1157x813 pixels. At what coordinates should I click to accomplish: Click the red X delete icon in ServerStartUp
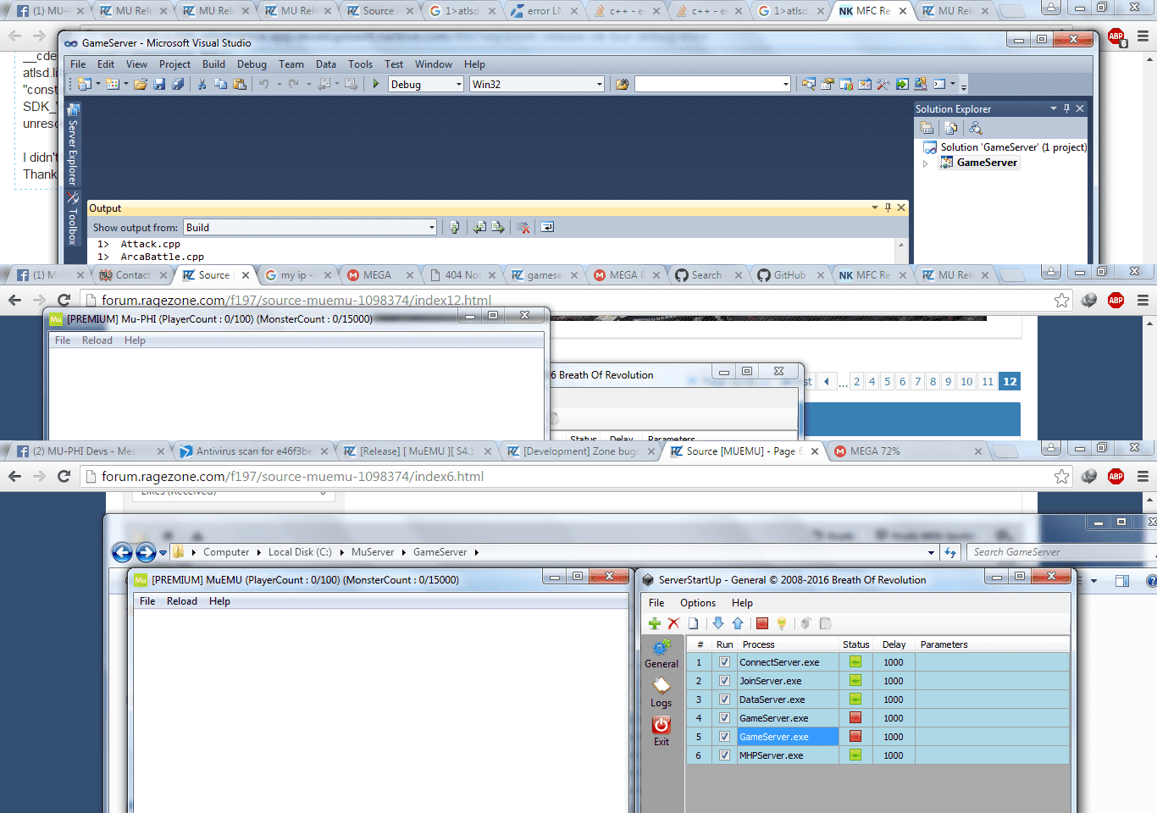(673, 623)
